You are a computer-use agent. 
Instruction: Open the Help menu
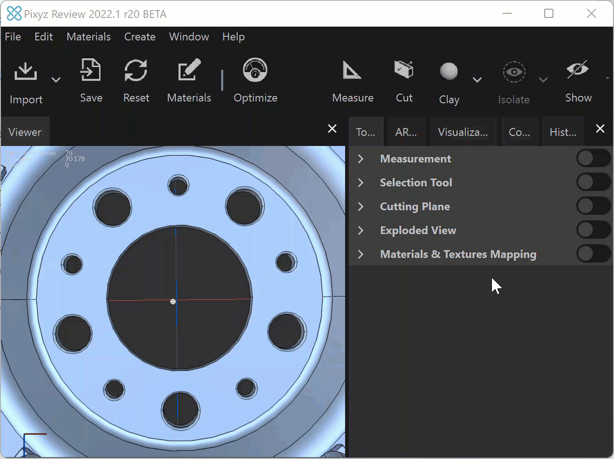coord(234,37)
